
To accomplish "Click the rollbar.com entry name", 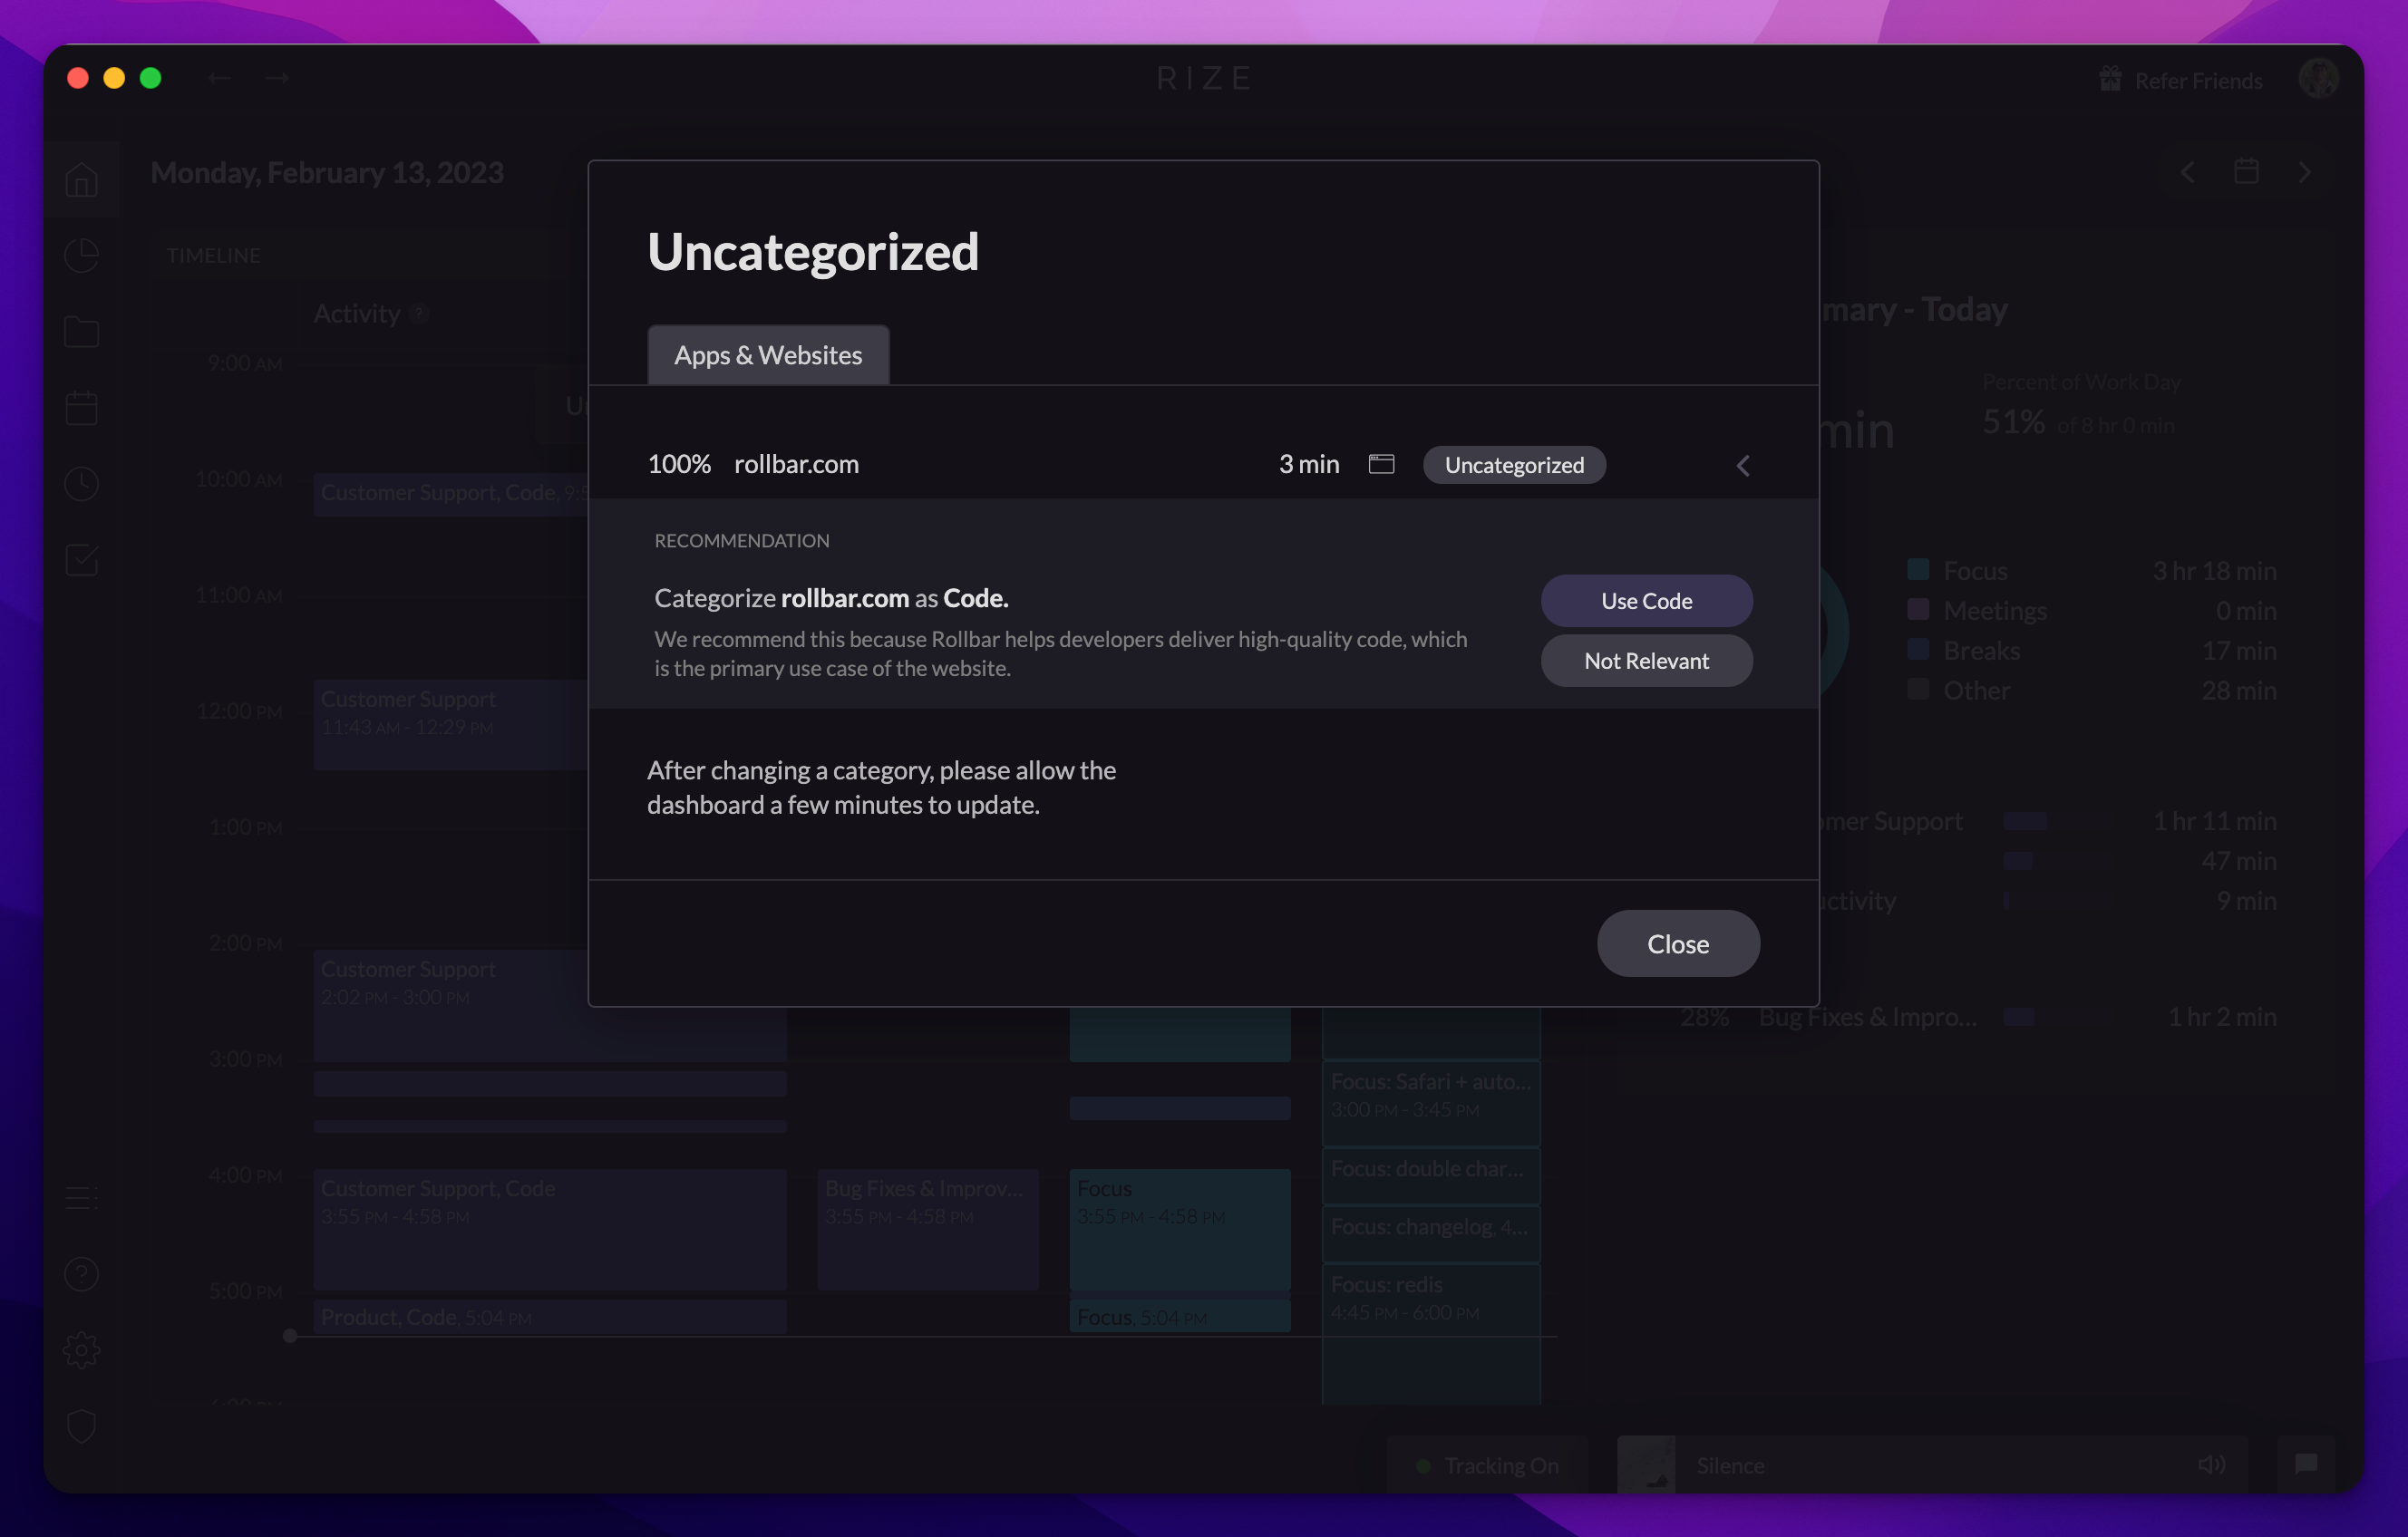I will (x=796, y=464).
